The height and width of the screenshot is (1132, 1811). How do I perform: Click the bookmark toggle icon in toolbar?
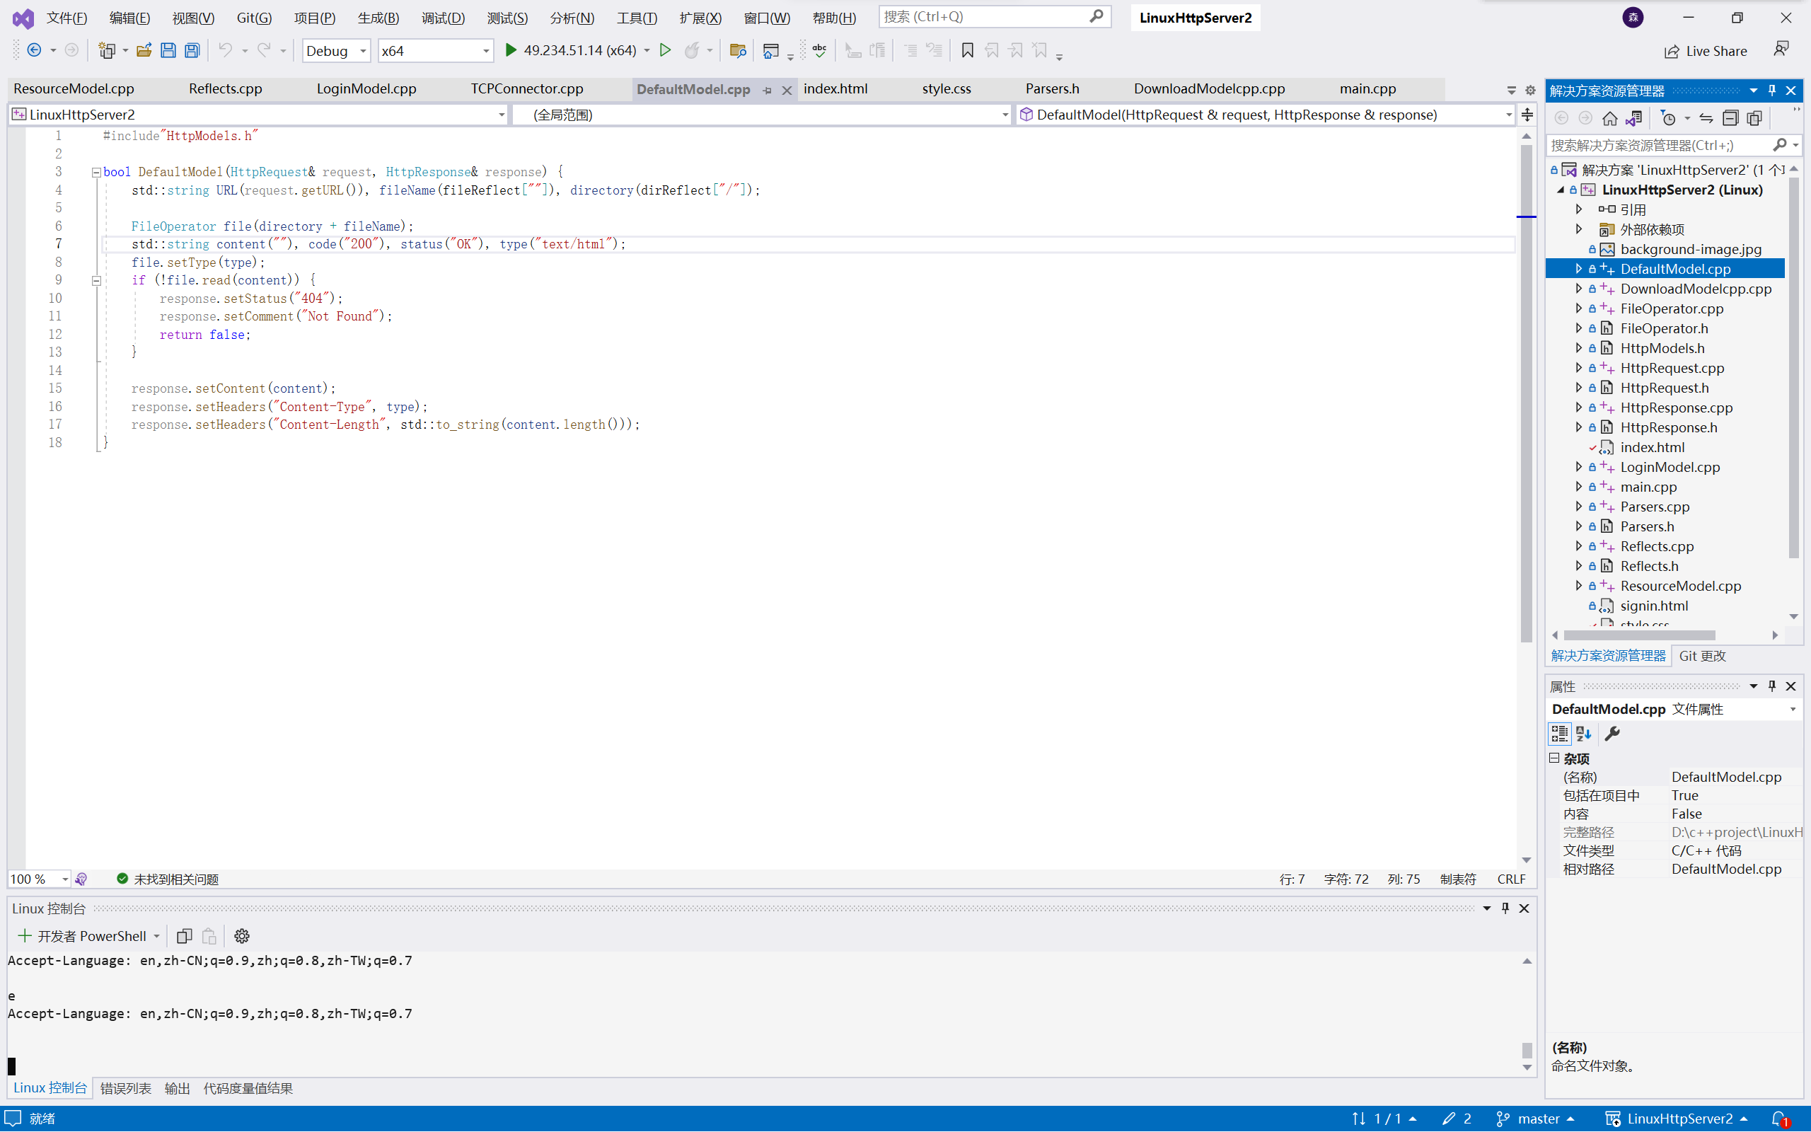pos(968,50)
